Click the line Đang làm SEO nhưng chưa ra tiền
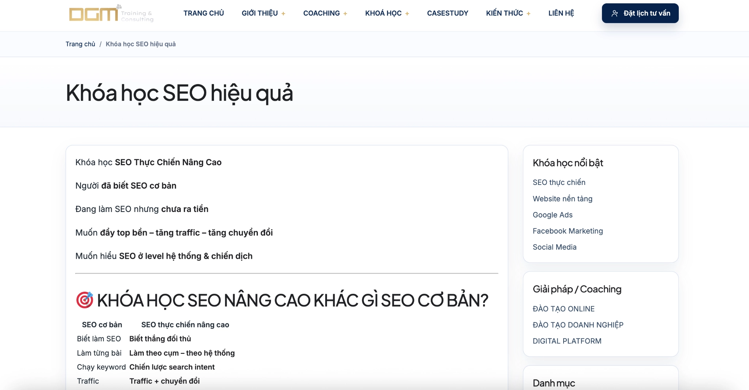749x390 pixels. pos(142,209)
